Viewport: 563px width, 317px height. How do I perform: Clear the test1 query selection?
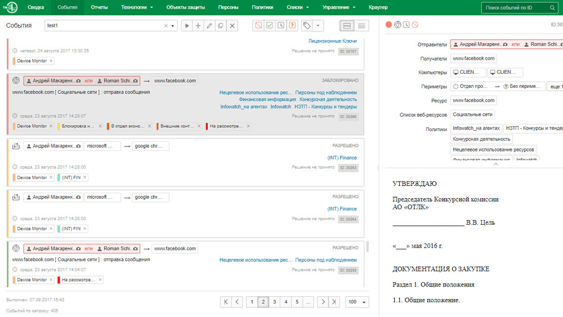coord(166,25)
